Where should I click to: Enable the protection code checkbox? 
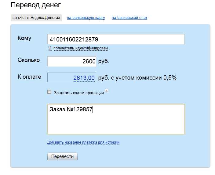pos(49,91)
